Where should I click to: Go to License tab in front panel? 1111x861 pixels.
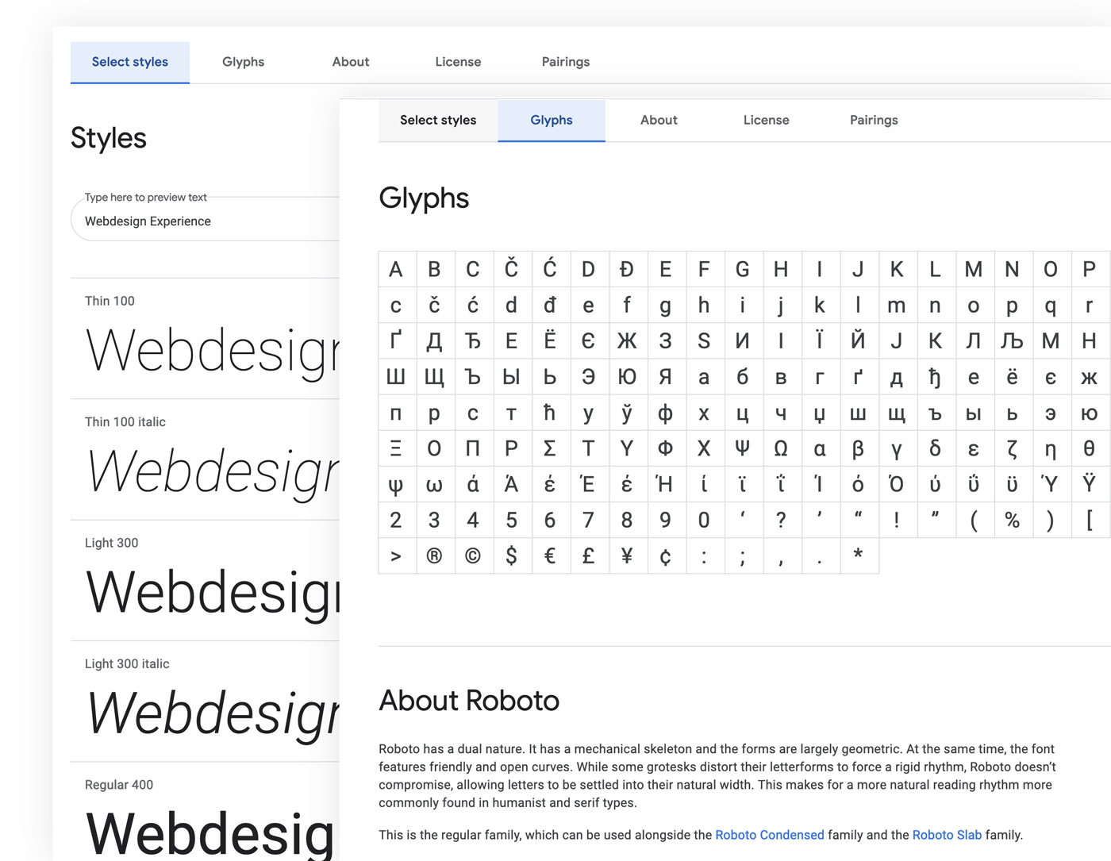(767, 121)
